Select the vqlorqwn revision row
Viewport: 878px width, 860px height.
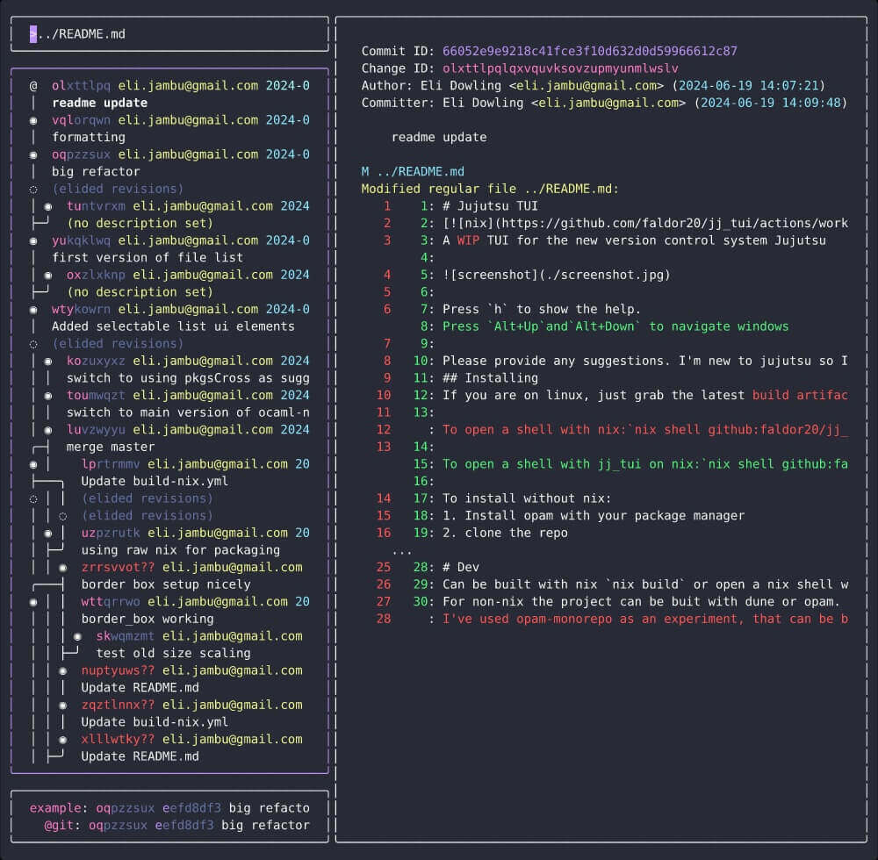point(180,119)
